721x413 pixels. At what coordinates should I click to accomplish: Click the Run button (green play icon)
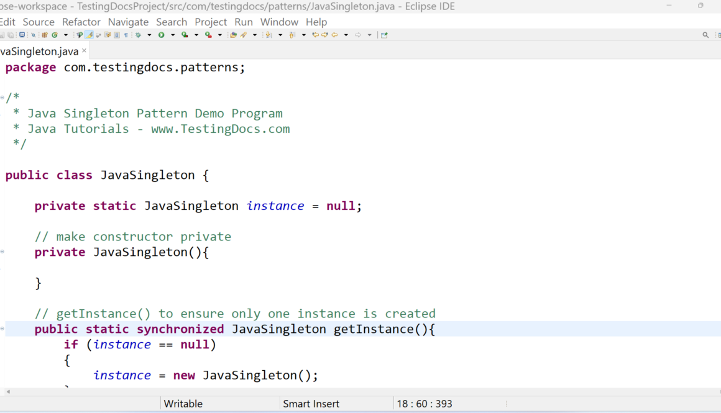click(x=161, y=35)
